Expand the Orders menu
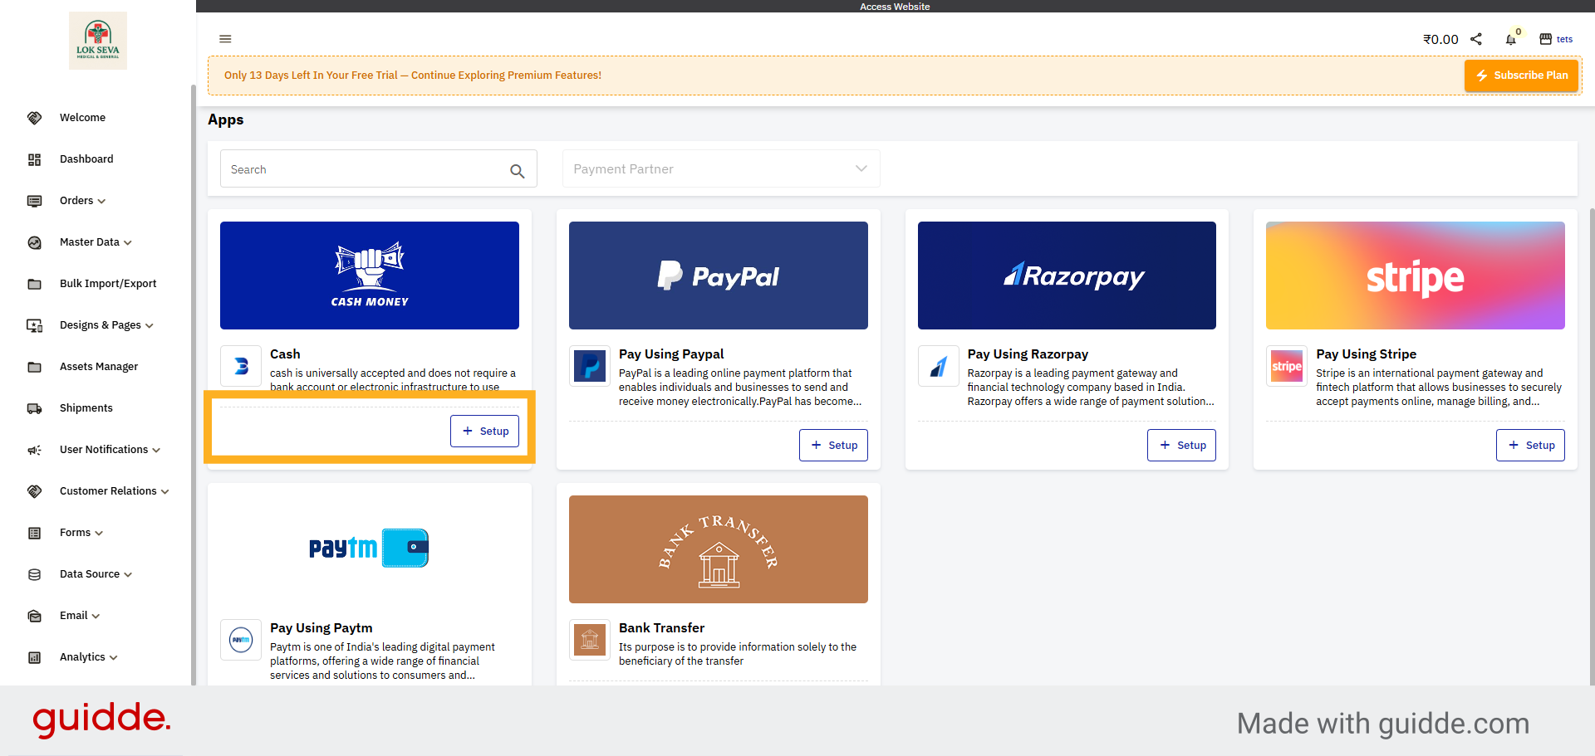The height and width of the screenshot is (756, 1595). [x=81, y=201]
